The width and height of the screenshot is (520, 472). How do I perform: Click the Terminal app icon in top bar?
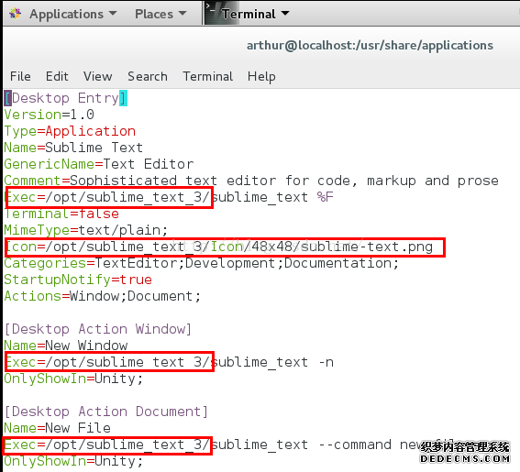(x=211, y=13)
